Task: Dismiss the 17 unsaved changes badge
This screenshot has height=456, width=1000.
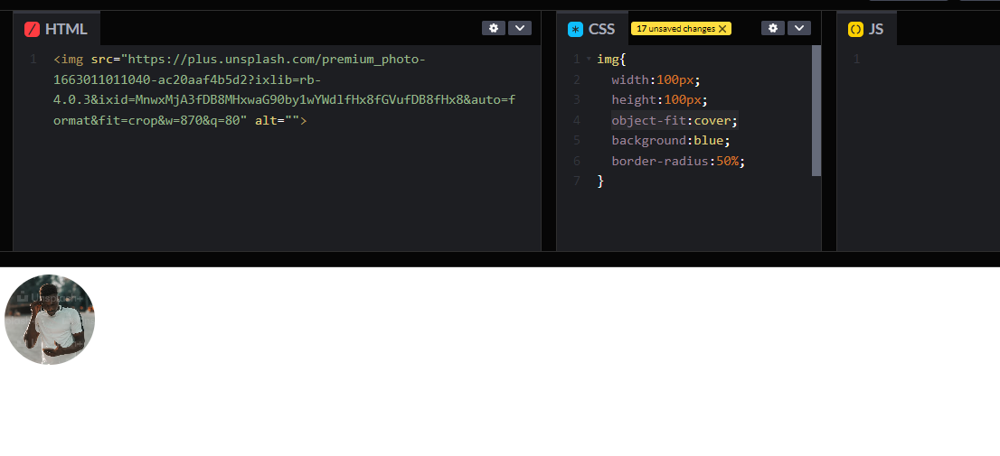Action: tap(722, 29)
